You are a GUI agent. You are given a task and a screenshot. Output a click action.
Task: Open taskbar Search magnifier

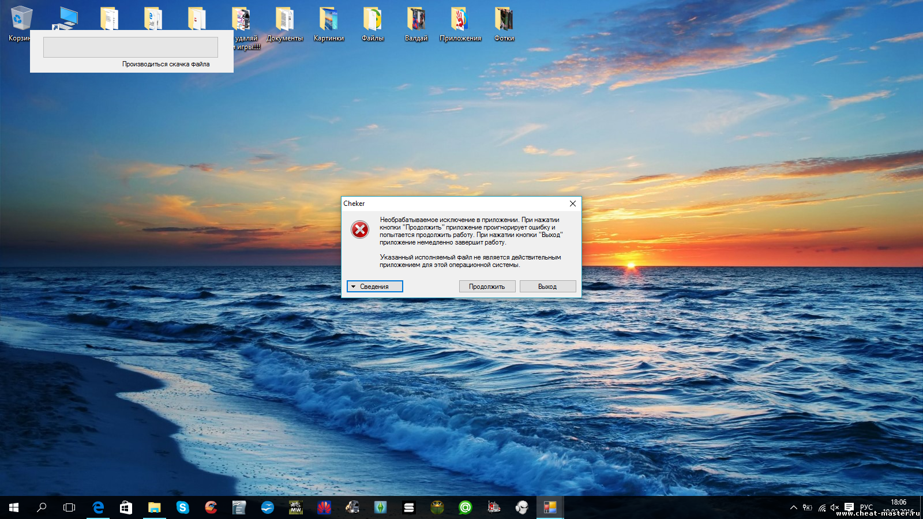42,507
